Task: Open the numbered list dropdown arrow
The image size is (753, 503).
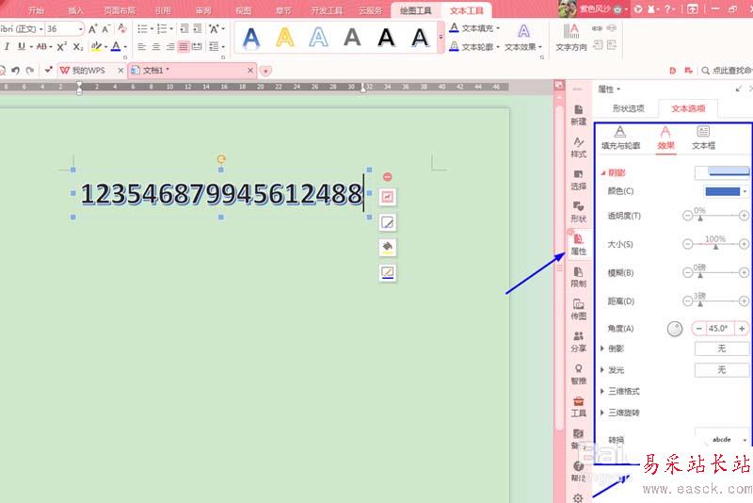Action: [x=171, y=29]
